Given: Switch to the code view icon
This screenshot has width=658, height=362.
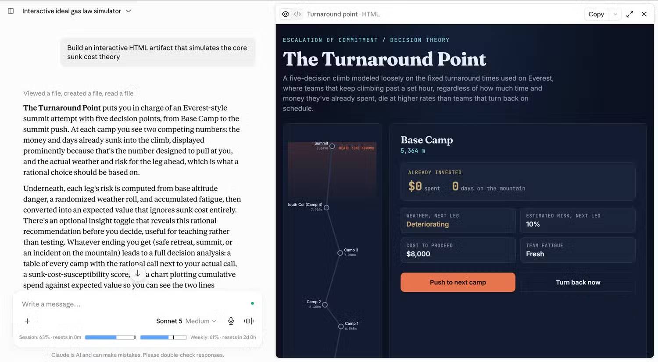Looking at the screenshot, I should [297, 14].
